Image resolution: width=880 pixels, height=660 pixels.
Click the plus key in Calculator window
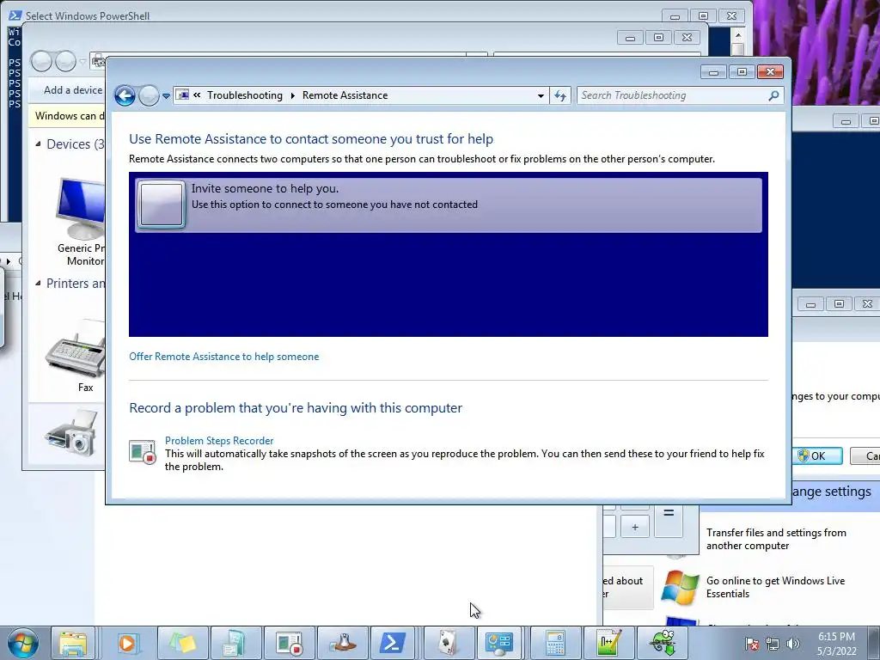coord(635,527)
